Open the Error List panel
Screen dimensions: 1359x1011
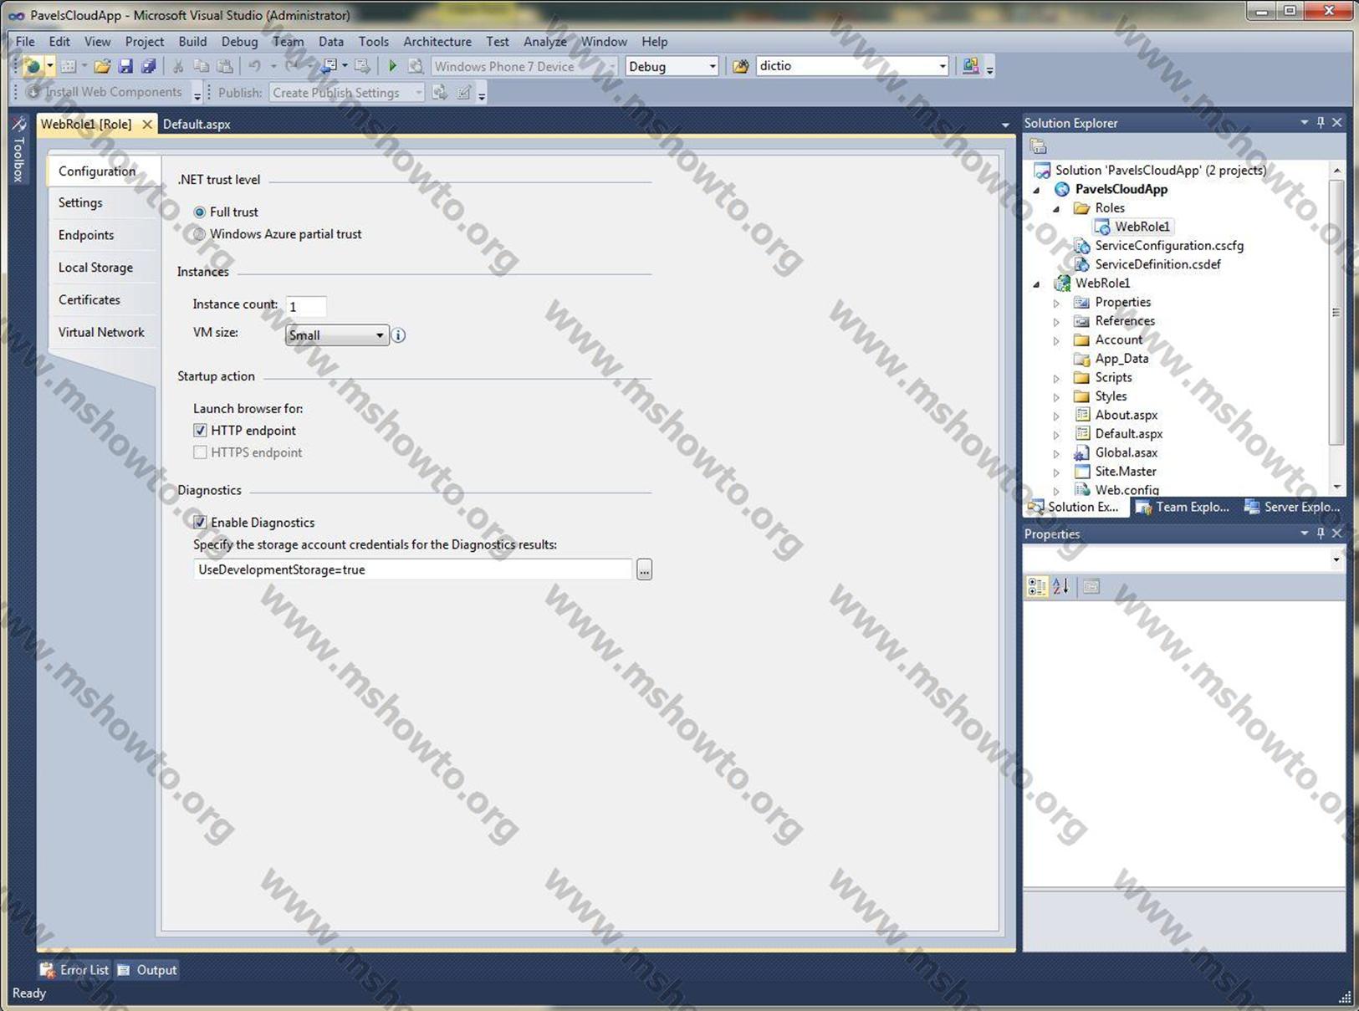pos(75,970)
